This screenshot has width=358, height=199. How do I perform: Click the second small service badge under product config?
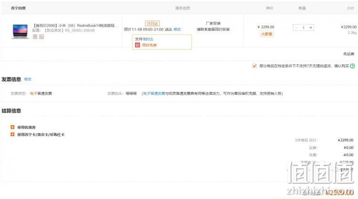tap(42, 37)
